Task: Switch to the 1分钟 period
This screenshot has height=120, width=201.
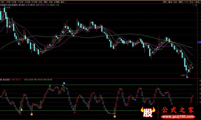Action: (x=8, y=2)
